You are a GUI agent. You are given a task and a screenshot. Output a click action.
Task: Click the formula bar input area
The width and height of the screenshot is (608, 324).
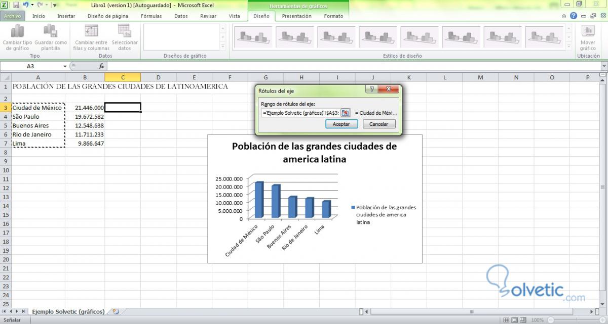pyautogui.click(x=354, y=66)
